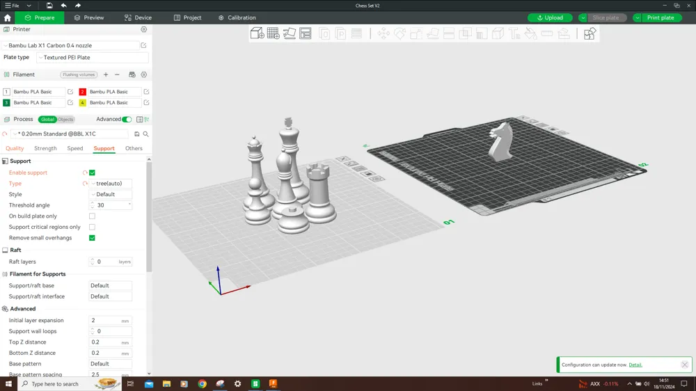Click the redo arrow icon
This screenshot has width=696, height=391.
tap(78, 6)
